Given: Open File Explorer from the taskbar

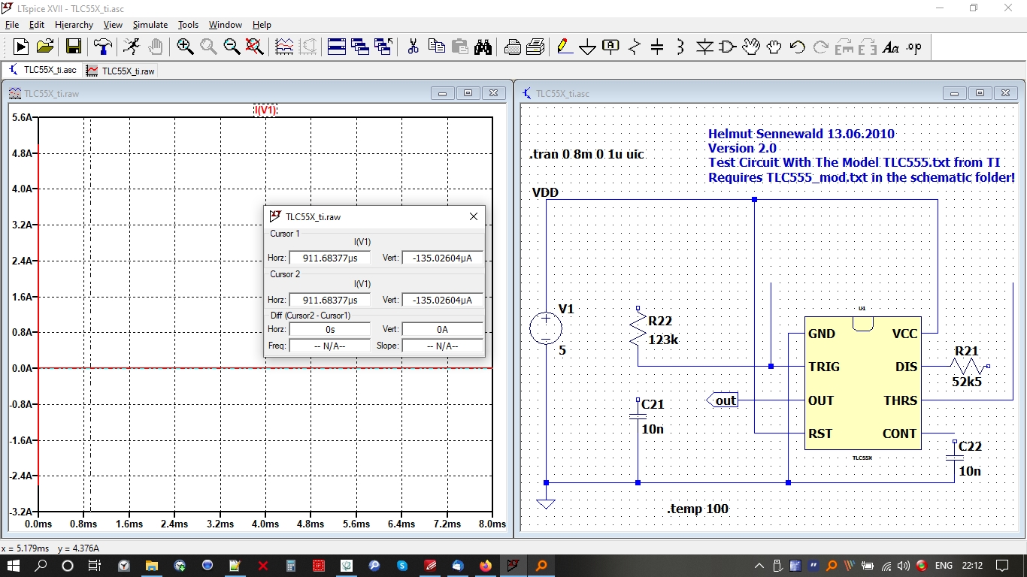Looking at the screenshot, I should click(x=151, y=565).
